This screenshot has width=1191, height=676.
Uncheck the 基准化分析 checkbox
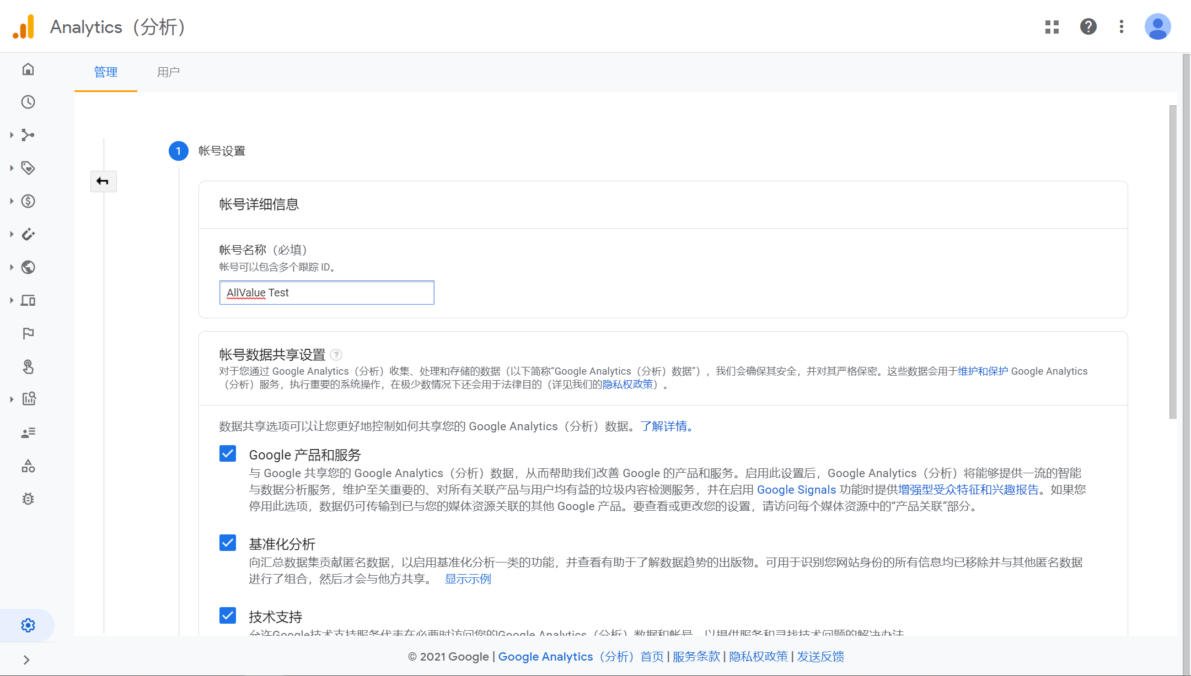[228, 543]
